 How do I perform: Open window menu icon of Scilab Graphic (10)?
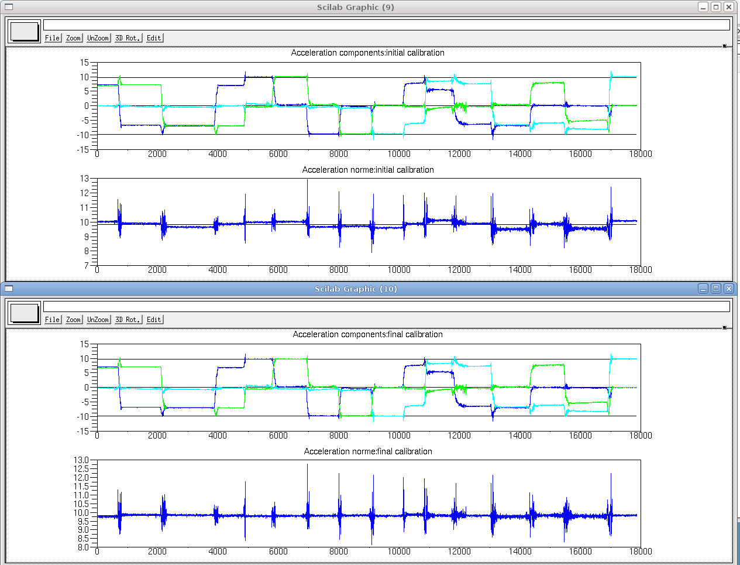(8, 289)
